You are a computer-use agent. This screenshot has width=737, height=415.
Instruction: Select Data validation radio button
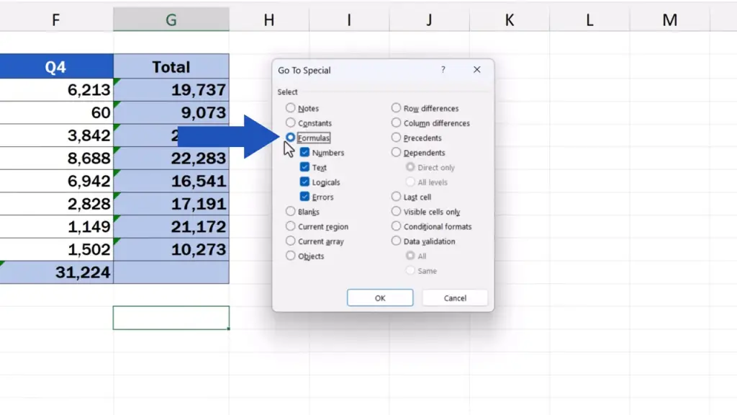[397, 241]
